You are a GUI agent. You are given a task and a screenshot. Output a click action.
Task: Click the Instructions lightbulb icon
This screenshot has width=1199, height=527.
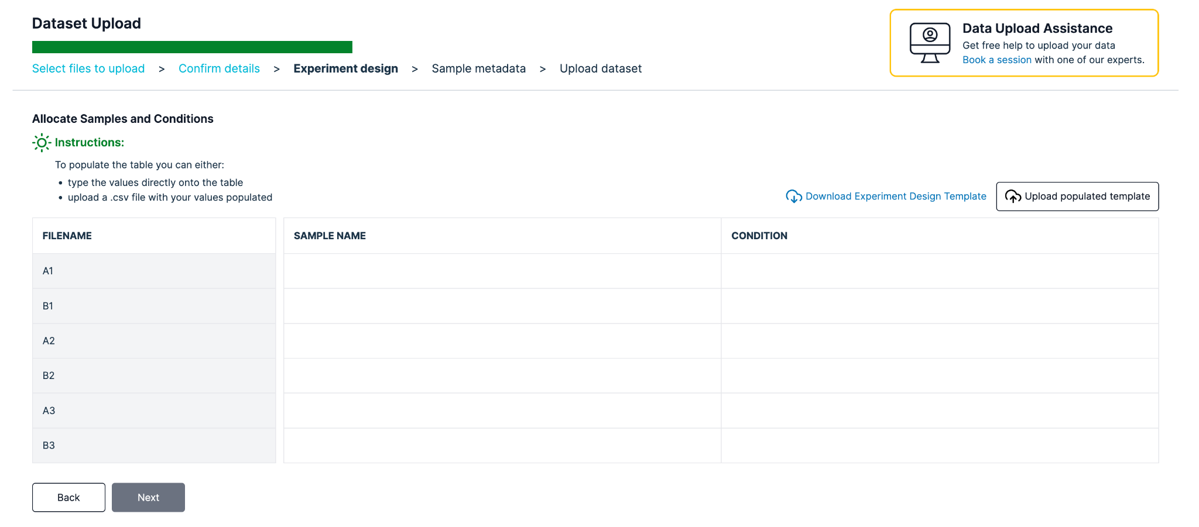[x=42, y=143]
